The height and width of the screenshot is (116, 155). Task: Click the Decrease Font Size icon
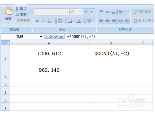click(x=92, y=11)
